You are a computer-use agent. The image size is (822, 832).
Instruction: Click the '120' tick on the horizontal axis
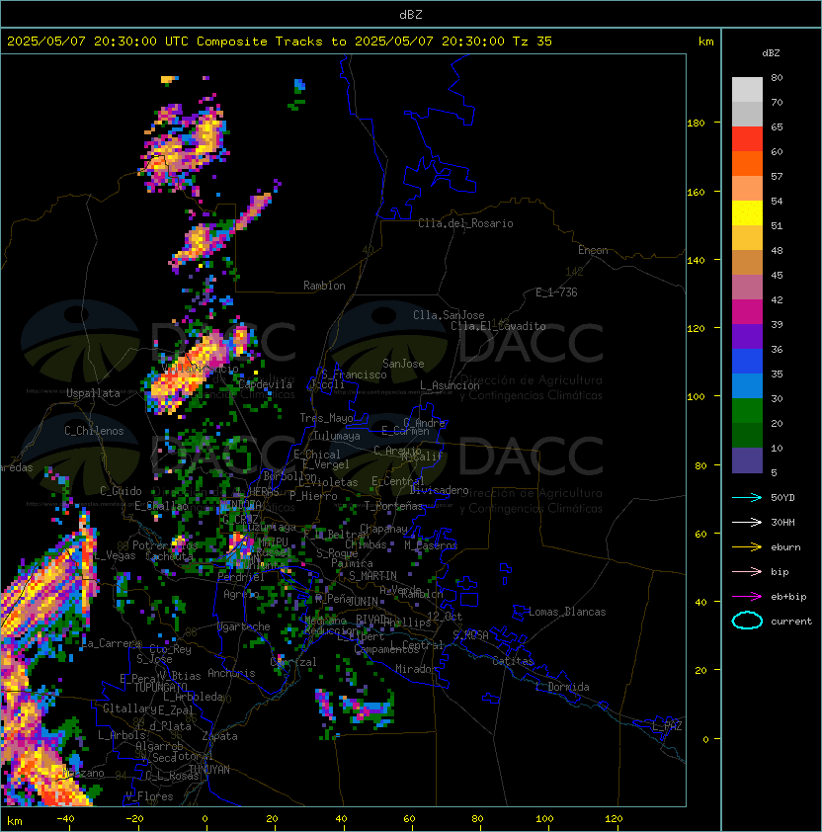click(x=614, y=819)
